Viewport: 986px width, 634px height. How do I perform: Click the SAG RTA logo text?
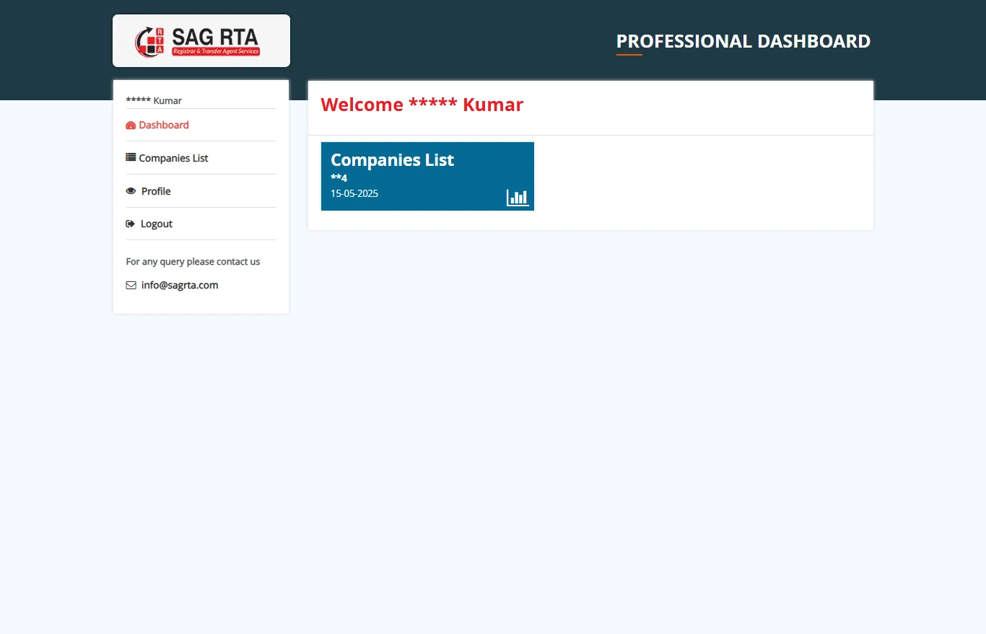[215, 37]
